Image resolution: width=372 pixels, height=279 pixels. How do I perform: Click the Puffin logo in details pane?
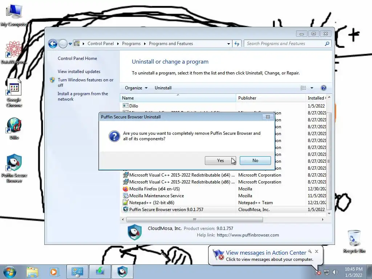134,232
